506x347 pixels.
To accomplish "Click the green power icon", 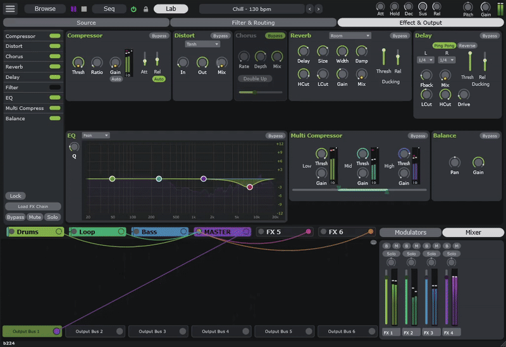I will pyautogui.click(x=133, y=9).
